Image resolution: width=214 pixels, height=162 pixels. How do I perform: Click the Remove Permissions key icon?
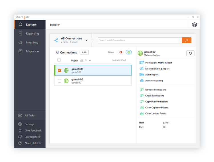tap(142, 90)
